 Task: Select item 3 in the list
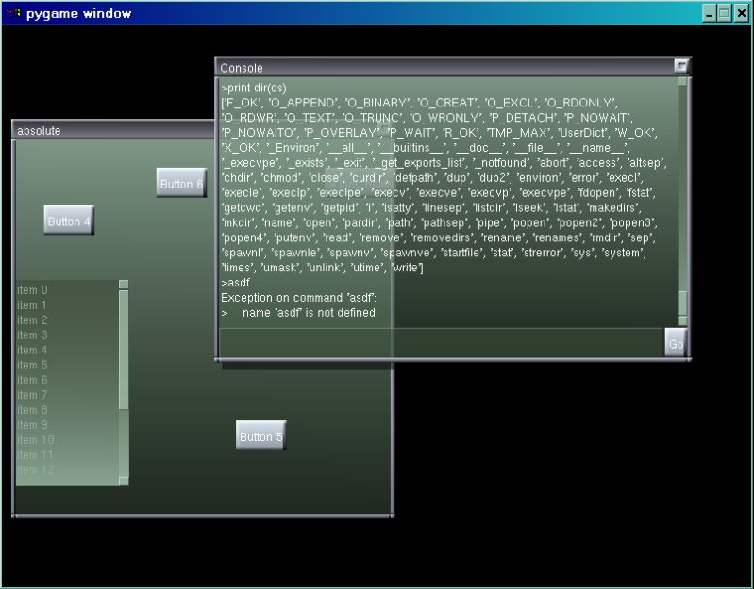[x=67, y=335]
